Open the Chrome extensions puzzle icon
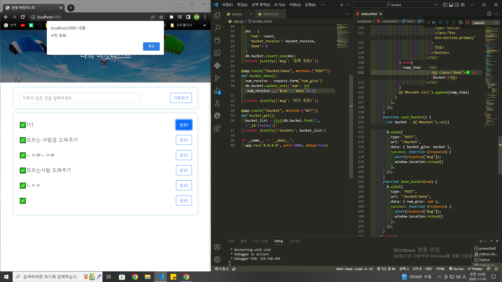The height and width of the screenshot is (282, 502). click(x=171, y=17)
